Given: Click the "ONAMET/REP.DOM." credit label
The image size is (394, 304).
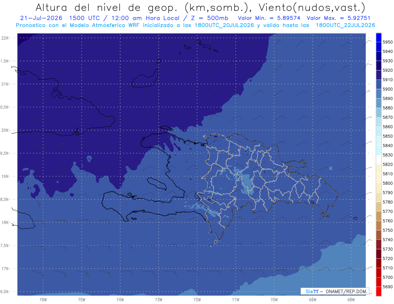Looking at the screenshot, I should point(346,291).
